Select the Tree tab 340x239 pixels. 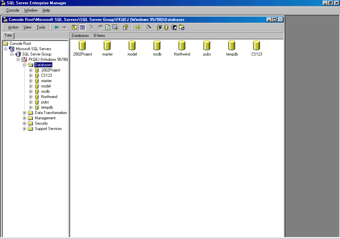(8, 35)
